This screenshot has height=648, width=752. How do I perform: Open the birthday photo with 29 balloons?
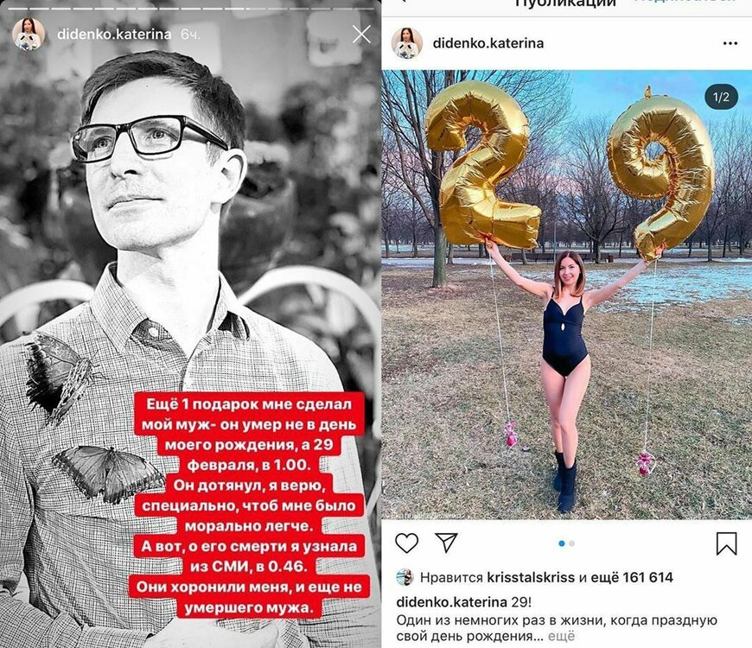(566, 295)
